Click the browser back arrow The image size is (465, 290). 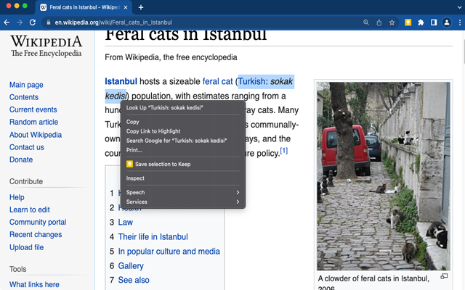(7, 22)
